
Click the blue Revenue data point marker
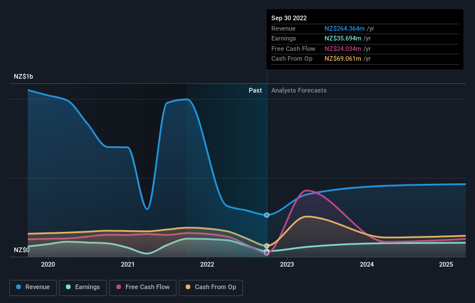(x=267, y=215)
